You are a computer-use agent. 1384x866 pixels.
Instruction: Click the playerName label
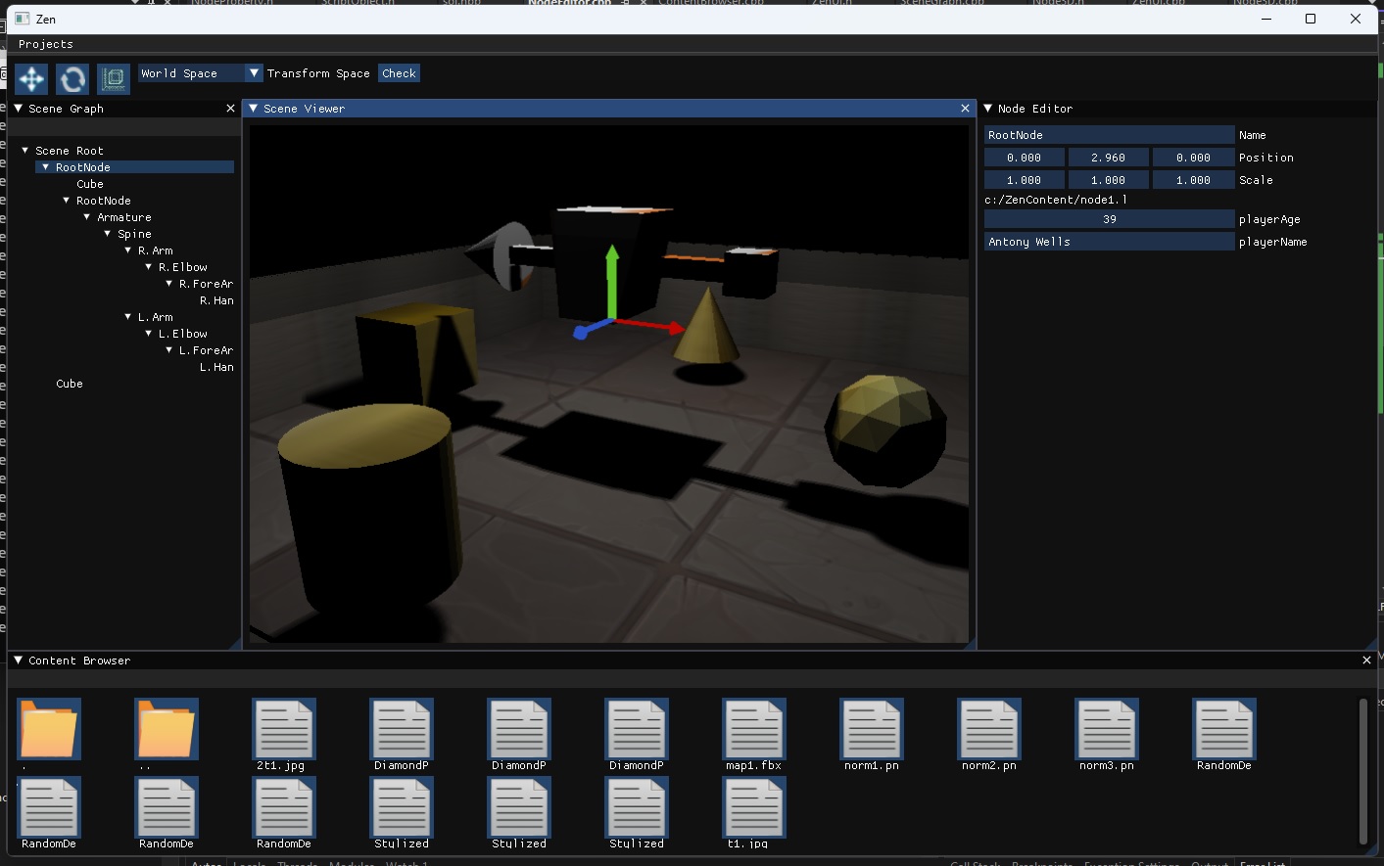pyautogui.click(x=1273, y=242)
